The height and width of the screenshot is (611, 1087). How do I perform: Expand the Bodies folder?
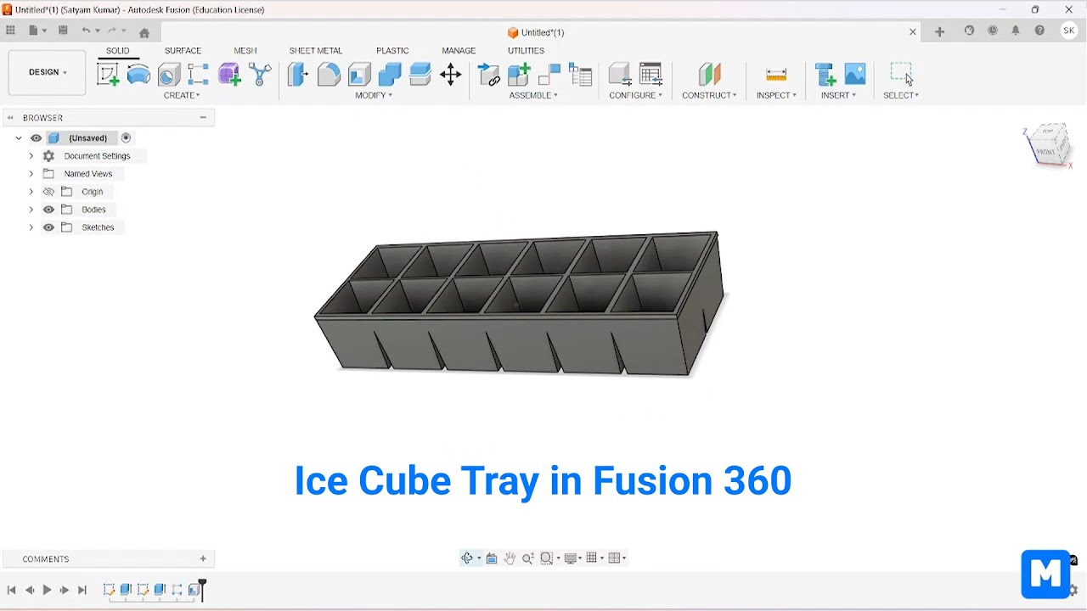point(31,210)
